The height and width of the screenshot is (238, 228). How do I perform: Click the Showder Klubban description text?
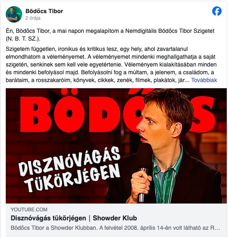coord(115,228)
